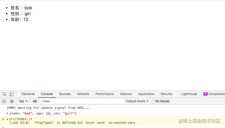This screenshot has width=225, height=128.
Task: Click the no-unused-vars rule text
Action: click(122, 123)
